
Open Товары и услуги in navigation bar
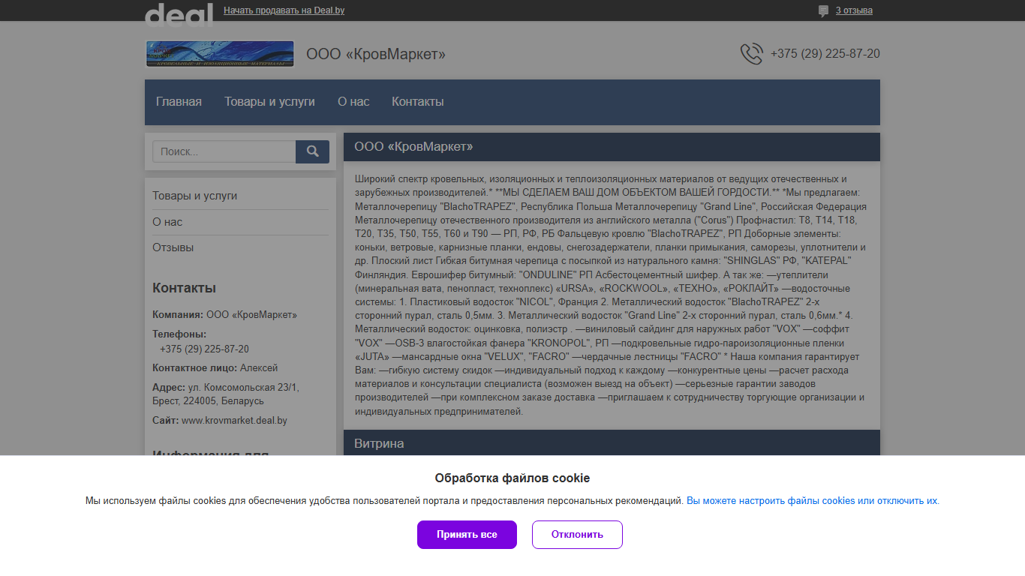pos(269,102)
